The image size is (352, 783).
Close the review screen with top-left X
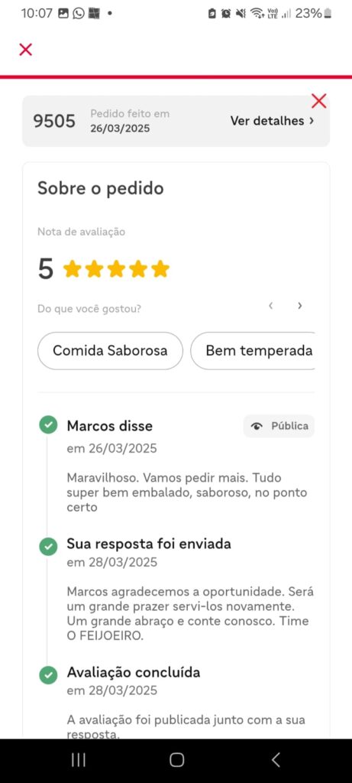coord(25,50)
